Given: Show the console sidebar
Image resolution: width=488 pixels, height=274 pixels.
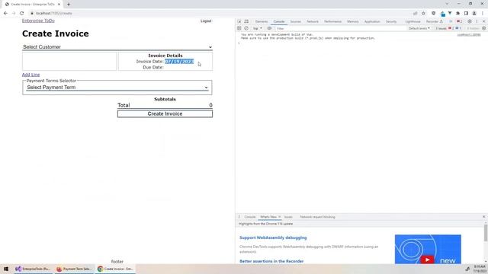Looking at the screenshot, I should pos(239,28).
